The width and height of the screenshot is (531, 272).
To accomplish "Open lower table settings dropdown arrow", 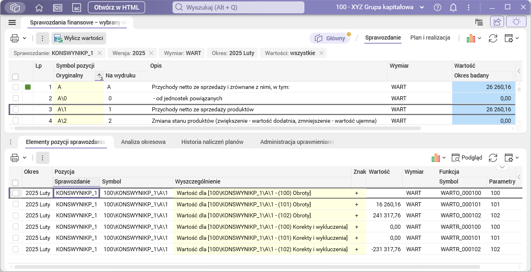I will [517, 158].
